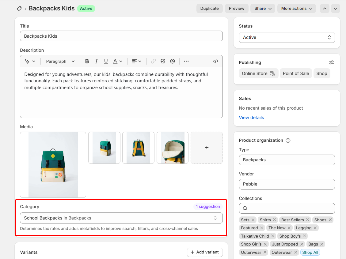This screenshot has height=259, width=346.
Task: Click the underline formatting icon
Action: click(106, 61)
